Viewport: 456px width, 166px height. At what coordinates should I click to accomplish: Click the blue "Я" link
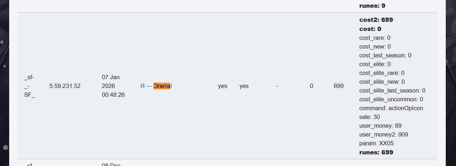click(142, 86)
